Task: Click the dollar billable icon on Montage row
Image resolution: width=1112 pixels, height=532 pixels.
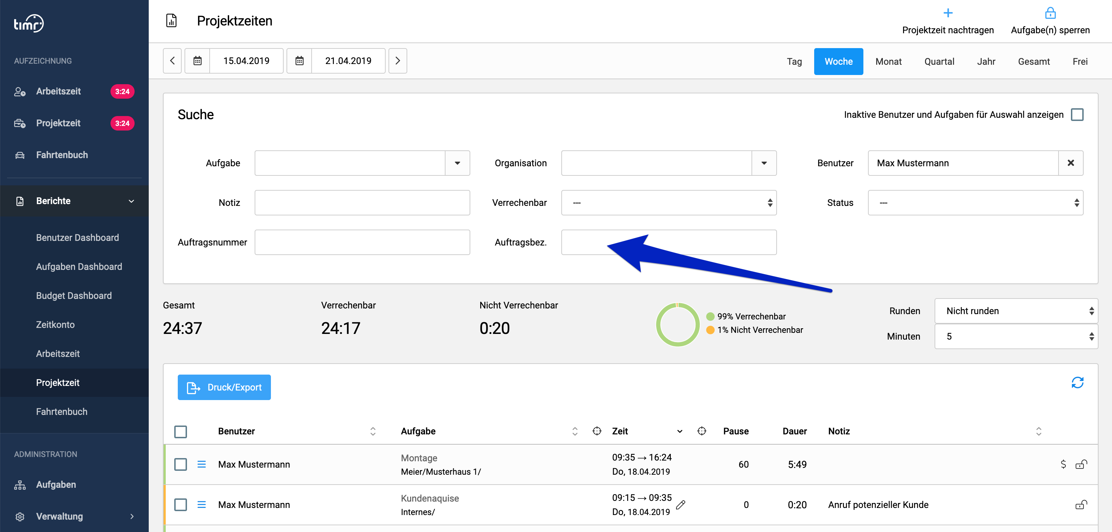Action: (1063, 464)
